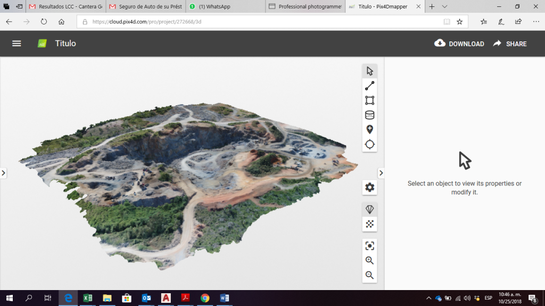Viewport: 545px width, 306px height.
Task: Open the hamburger main menu
Action: click(x=16, y=44)
